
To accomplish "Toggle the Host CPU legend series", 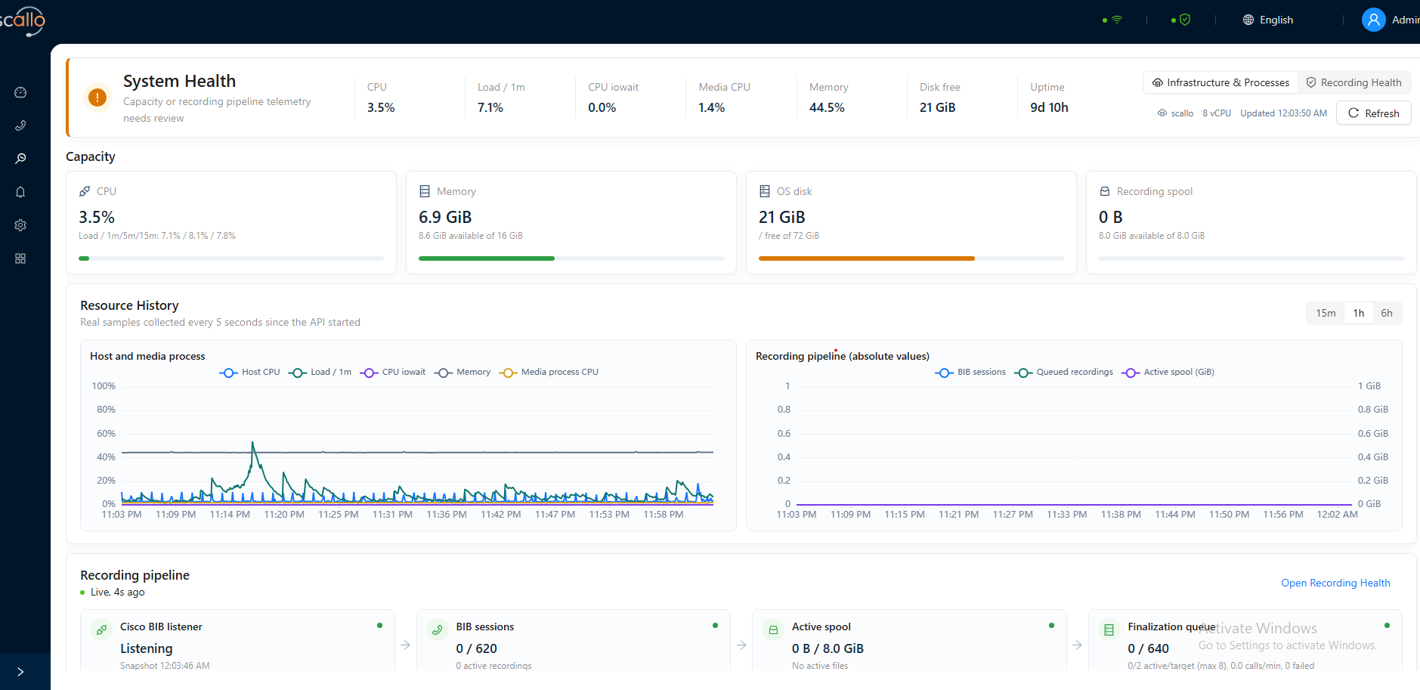I will click(249, 372).
